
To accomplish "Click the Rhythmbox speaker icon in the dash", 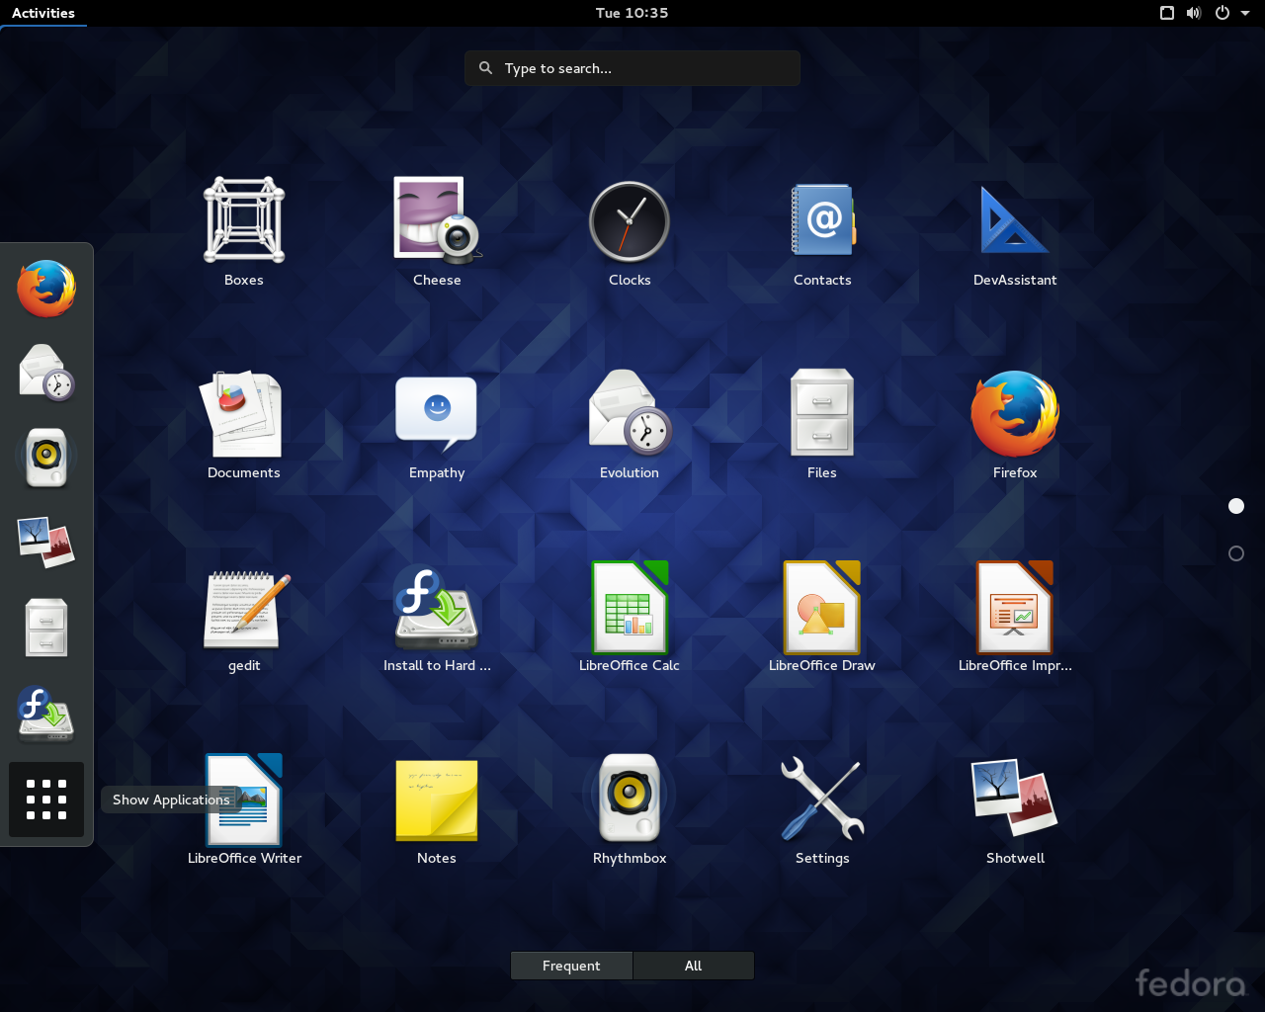I will 46,458.
